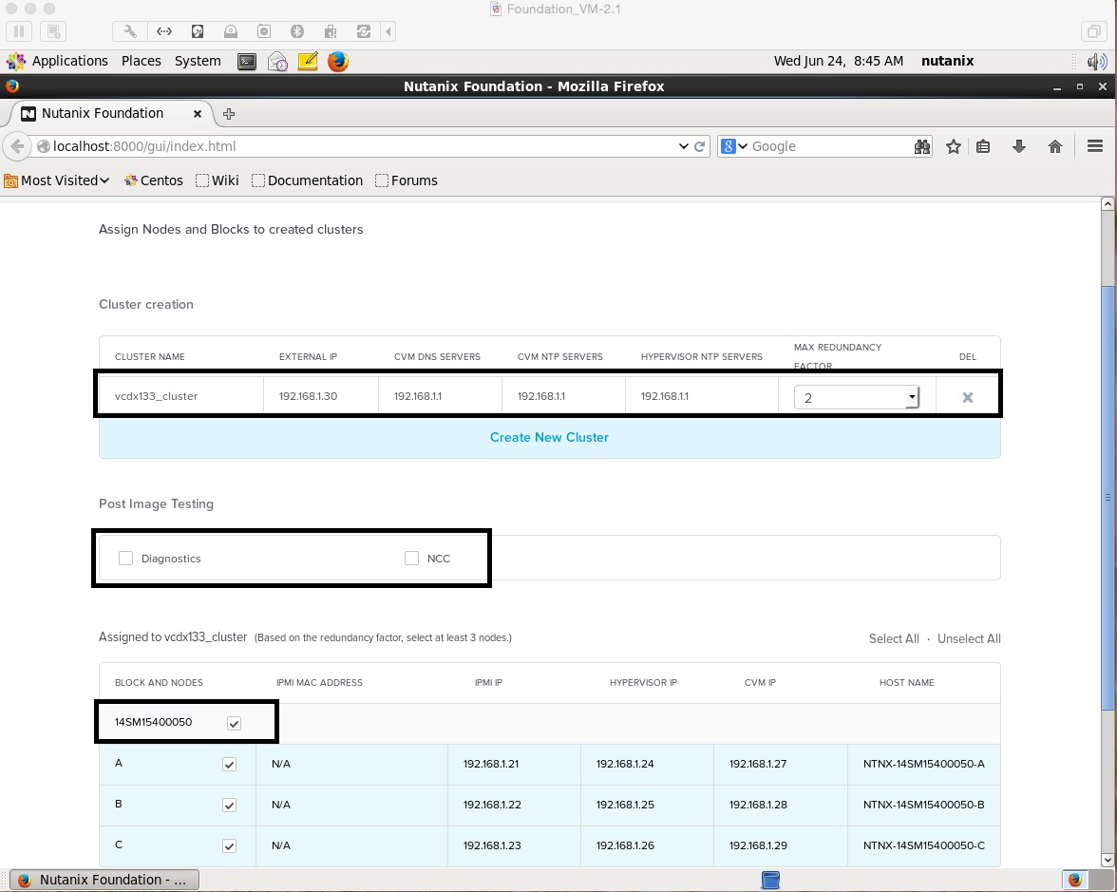Click the new tab plus icon
Image resolution: width=1117 pixels, height=892 pixels.
[x=229, y=113]
